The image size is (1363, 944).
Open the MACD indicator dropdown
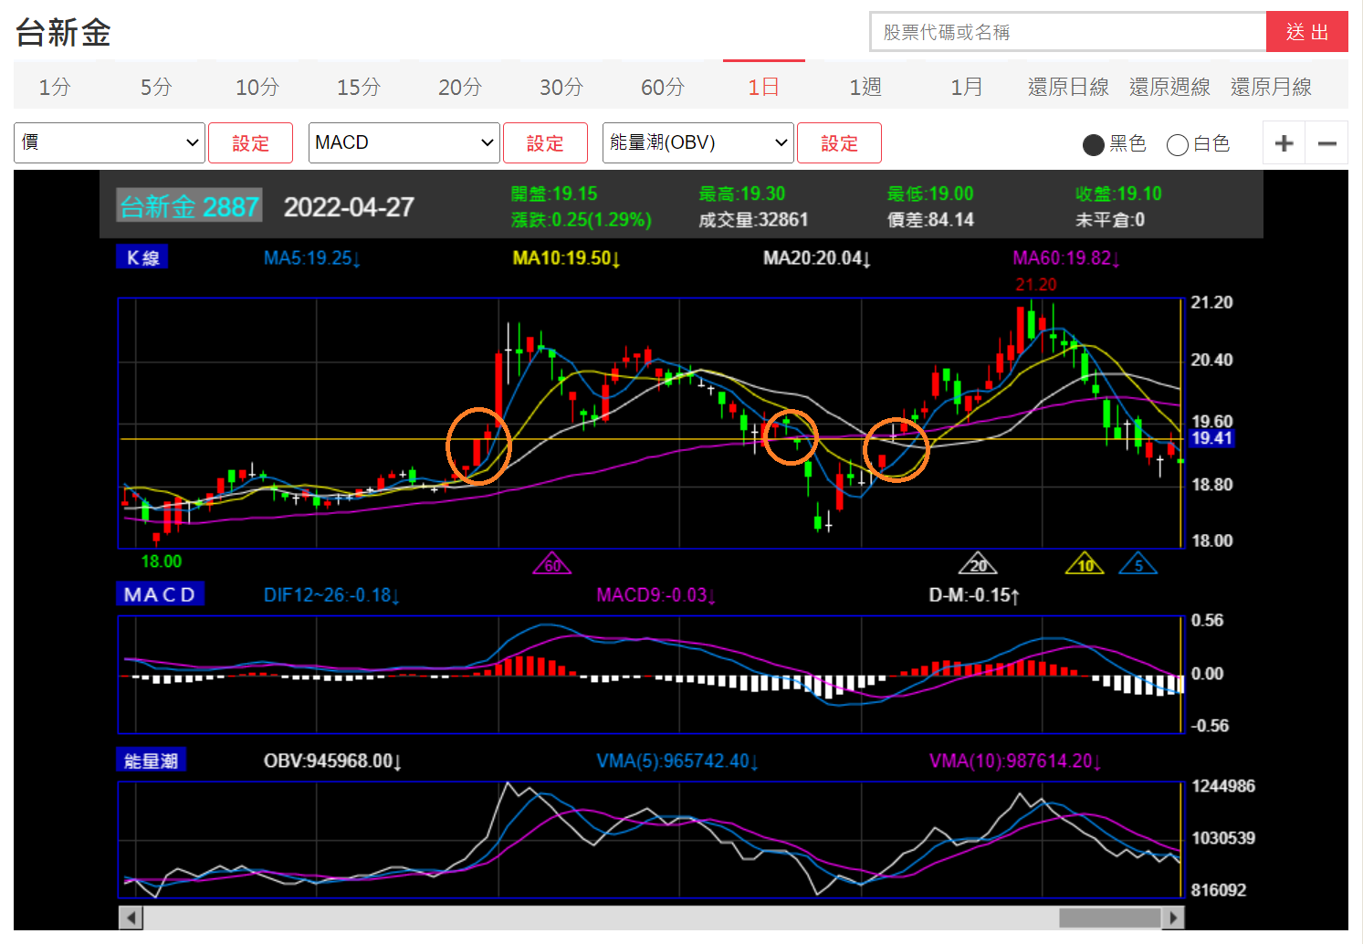click(404, 142)
